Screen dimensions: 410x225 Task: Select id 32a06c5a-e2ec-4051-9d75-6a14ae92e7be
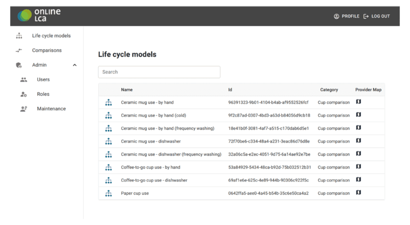269,154
